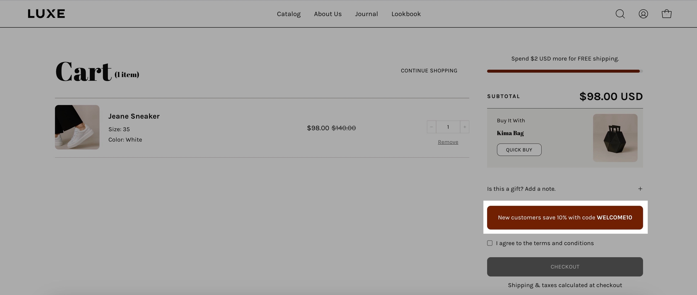Click the Kima Bag product image
697x295 pixels.
pos(615,138)
